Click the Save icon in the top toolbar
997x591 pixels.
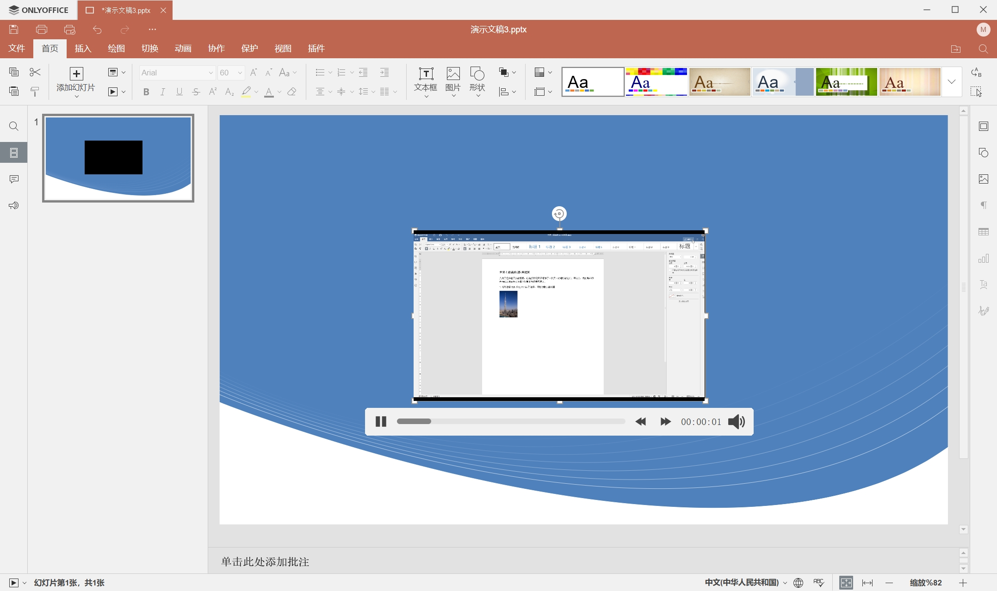click(14, 30)
